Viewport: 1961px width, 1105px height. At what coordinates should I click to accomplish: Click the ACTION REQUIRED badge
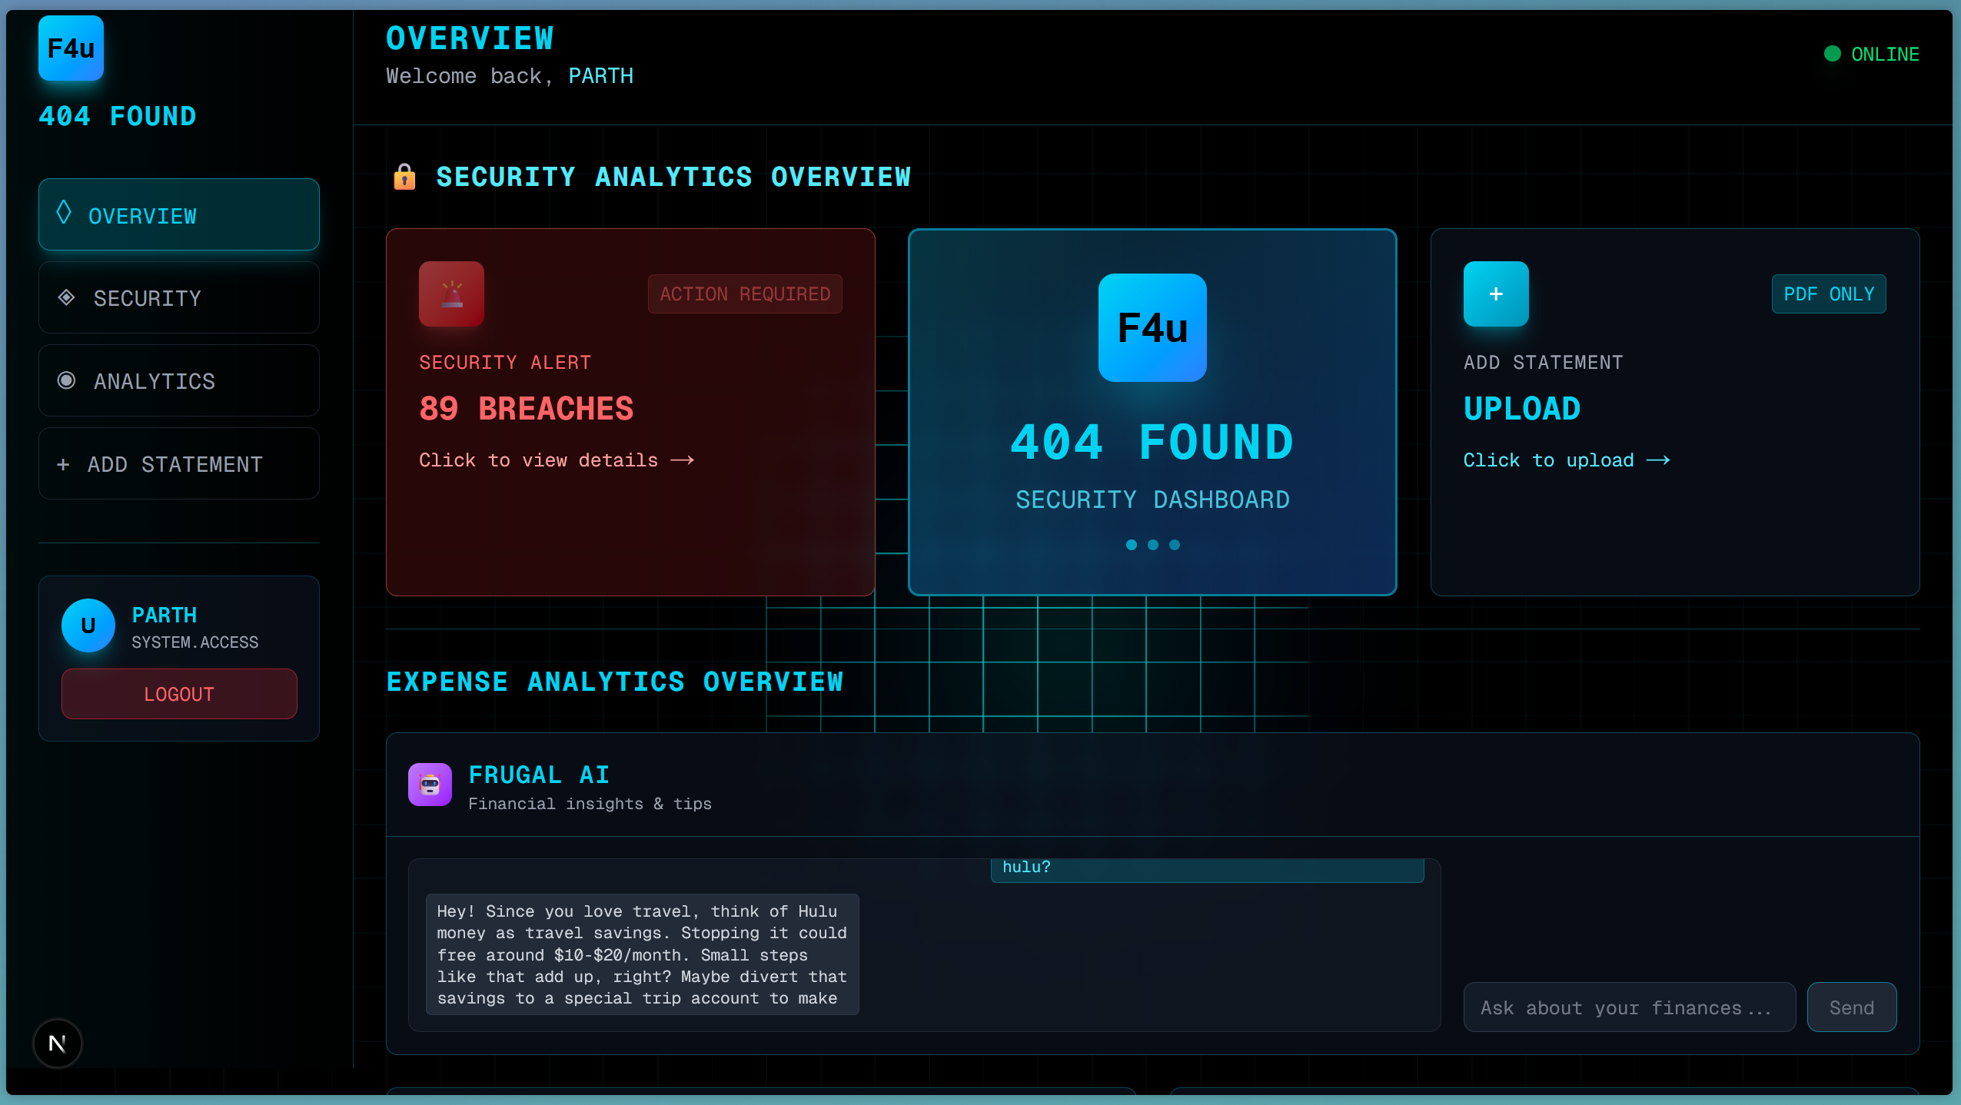[x=745, y=294]
